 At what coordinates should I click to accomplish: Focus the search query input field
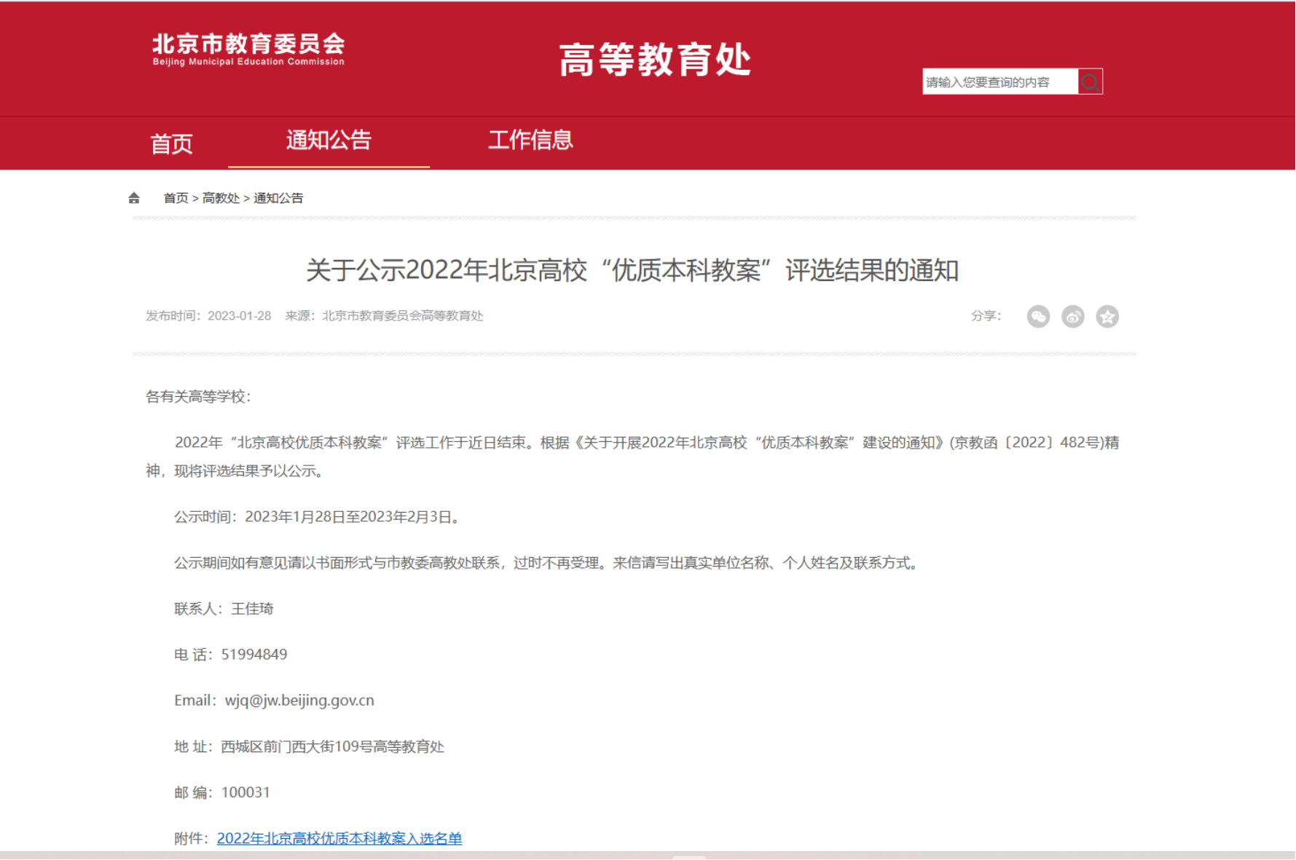[999, 82]
